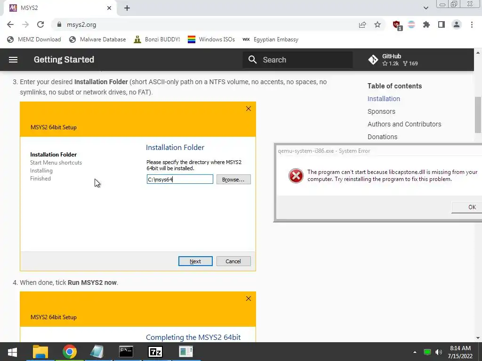Open the notepad app in taskbar

[97, 352]
